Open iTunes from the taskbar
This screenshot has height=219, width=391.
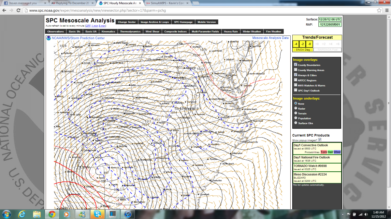127,214
